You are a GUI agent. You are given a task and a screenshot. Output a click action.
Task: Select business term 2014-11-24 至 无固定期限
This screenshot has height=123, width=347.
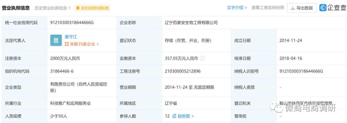tap(190, 87)
